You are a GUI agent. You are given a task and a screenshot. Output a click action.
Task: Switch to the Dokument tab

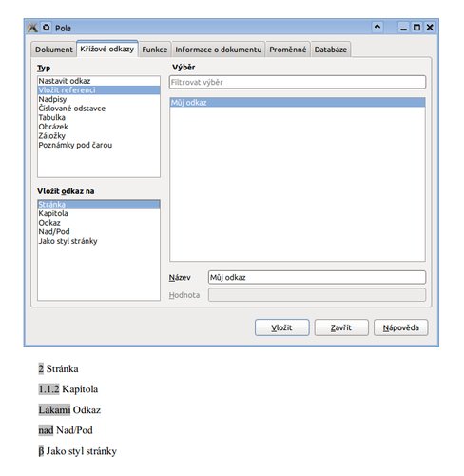pos(54,50)
